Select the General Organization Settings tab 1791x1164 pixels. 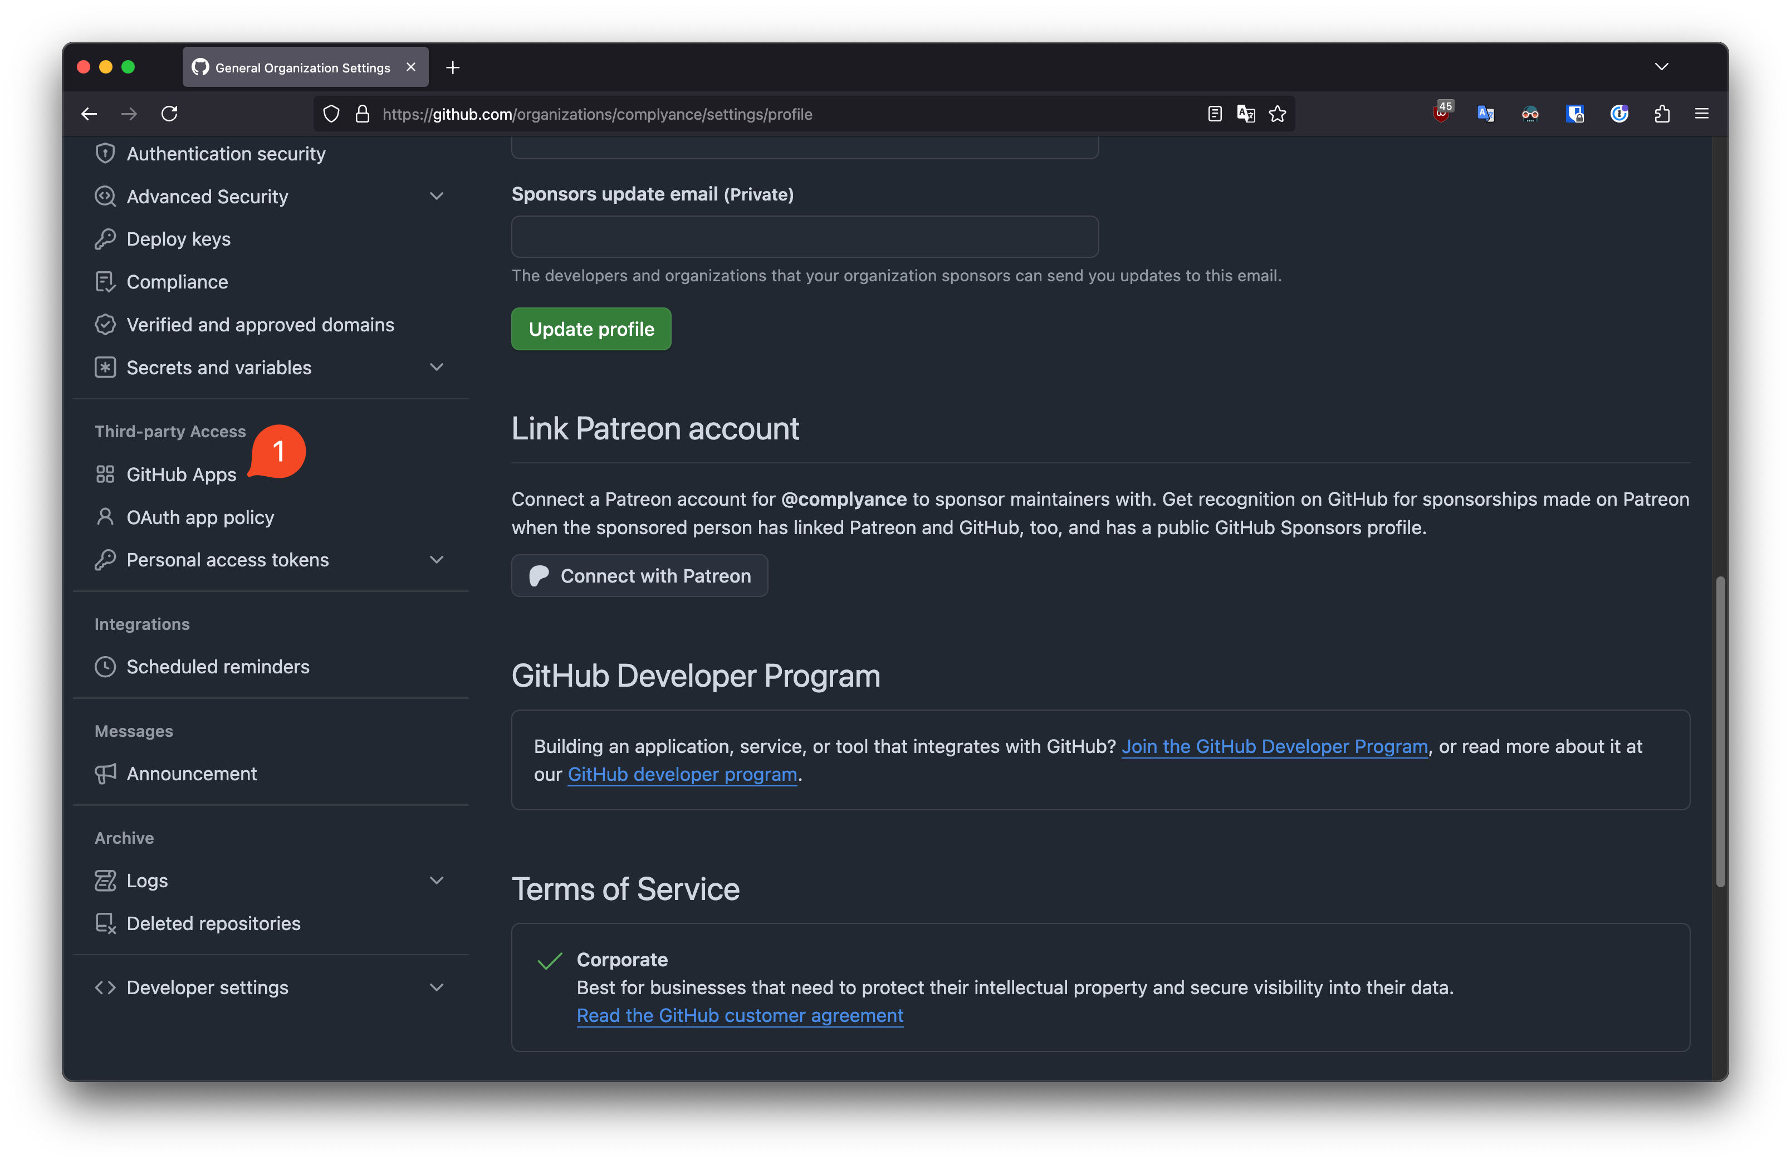click(305, 67)
